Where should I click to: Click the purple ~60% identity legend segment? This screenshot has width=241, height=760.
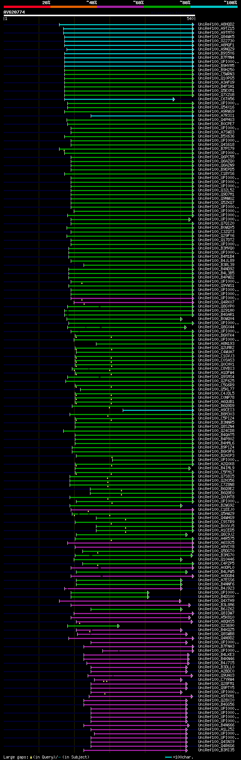[x=120, y=7]
